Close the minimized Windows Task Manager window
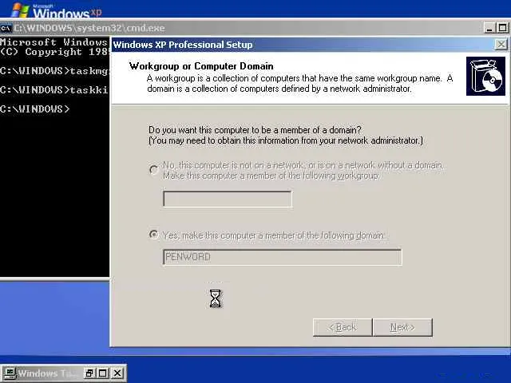This screenshot has width=511, height=383. point(117,373)
